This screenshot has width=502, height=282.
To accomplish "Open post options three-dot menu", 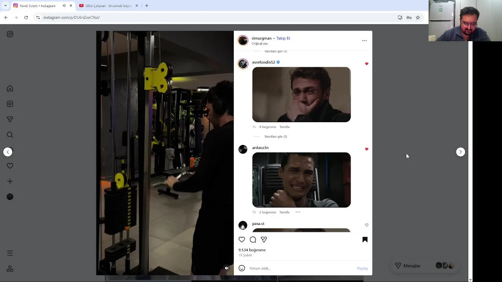I will (364, 40).
